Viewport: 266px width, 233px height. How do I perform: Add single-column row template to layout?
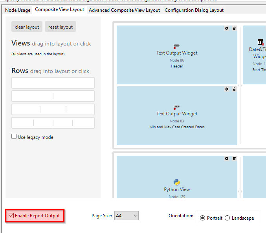[x=53, y=83]
